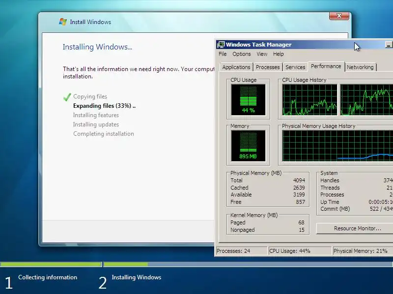Image resolution: width=393 pixels, height=294 pixels.
Task: Click the Free memory value 857
Action: click(300, 202)
